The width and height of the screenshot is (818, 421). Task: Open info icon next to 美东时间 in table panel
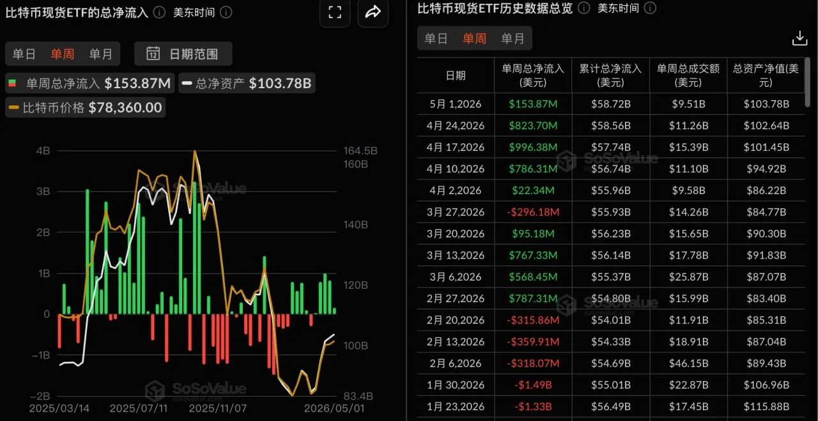[650, 8]
